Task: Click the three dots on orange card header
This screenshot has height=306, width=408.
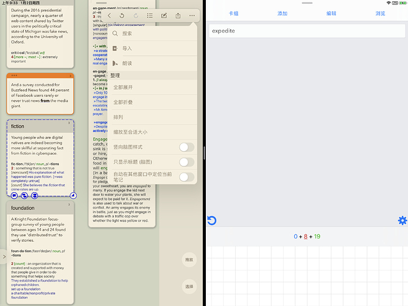Action: [14, 75]
